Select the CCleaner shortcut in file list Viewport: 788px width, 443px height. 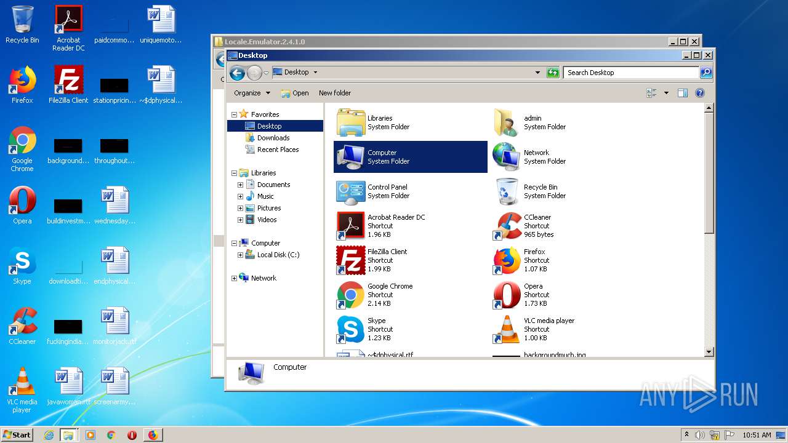pyautogui.click(x=507, y=226)
